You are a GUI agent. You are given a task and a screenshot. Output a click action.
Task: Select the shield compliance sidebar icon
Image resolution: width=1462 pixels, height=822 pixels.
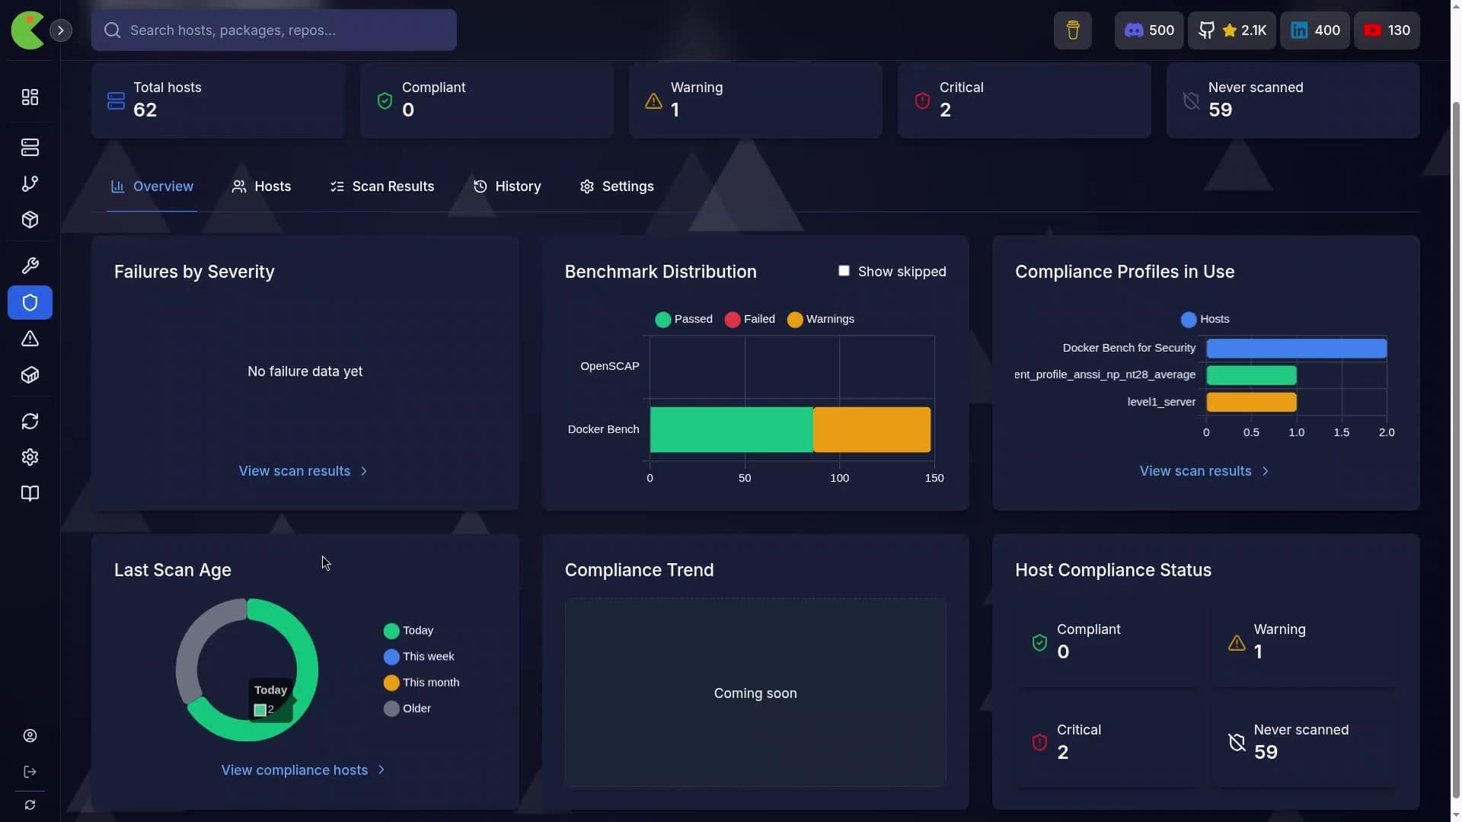click(30, 303)
